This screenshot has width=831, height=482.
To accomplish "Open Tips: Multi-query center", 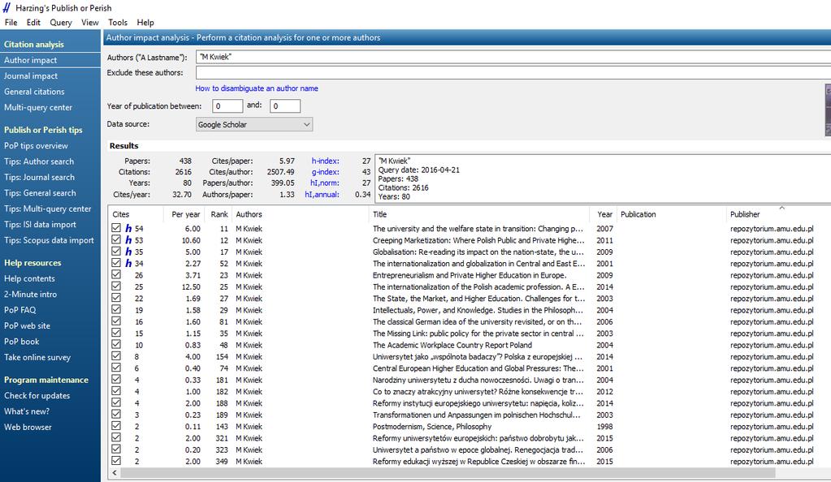I will 48,209.
